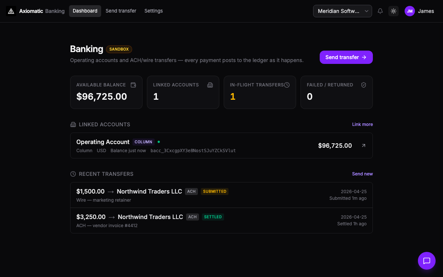Select the Operating Account row
Viewport: 443px width, 277px height.
pos(221,146)
